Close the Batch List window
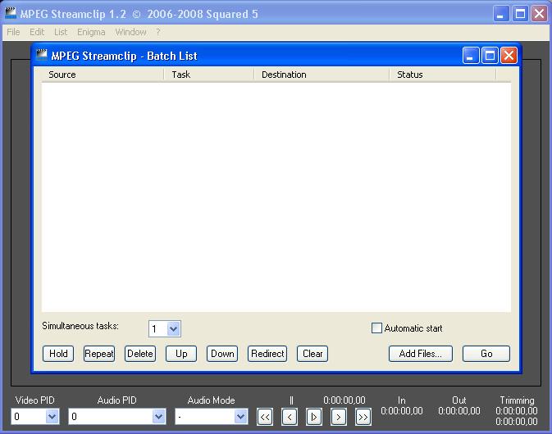 [x=509, y=55]
